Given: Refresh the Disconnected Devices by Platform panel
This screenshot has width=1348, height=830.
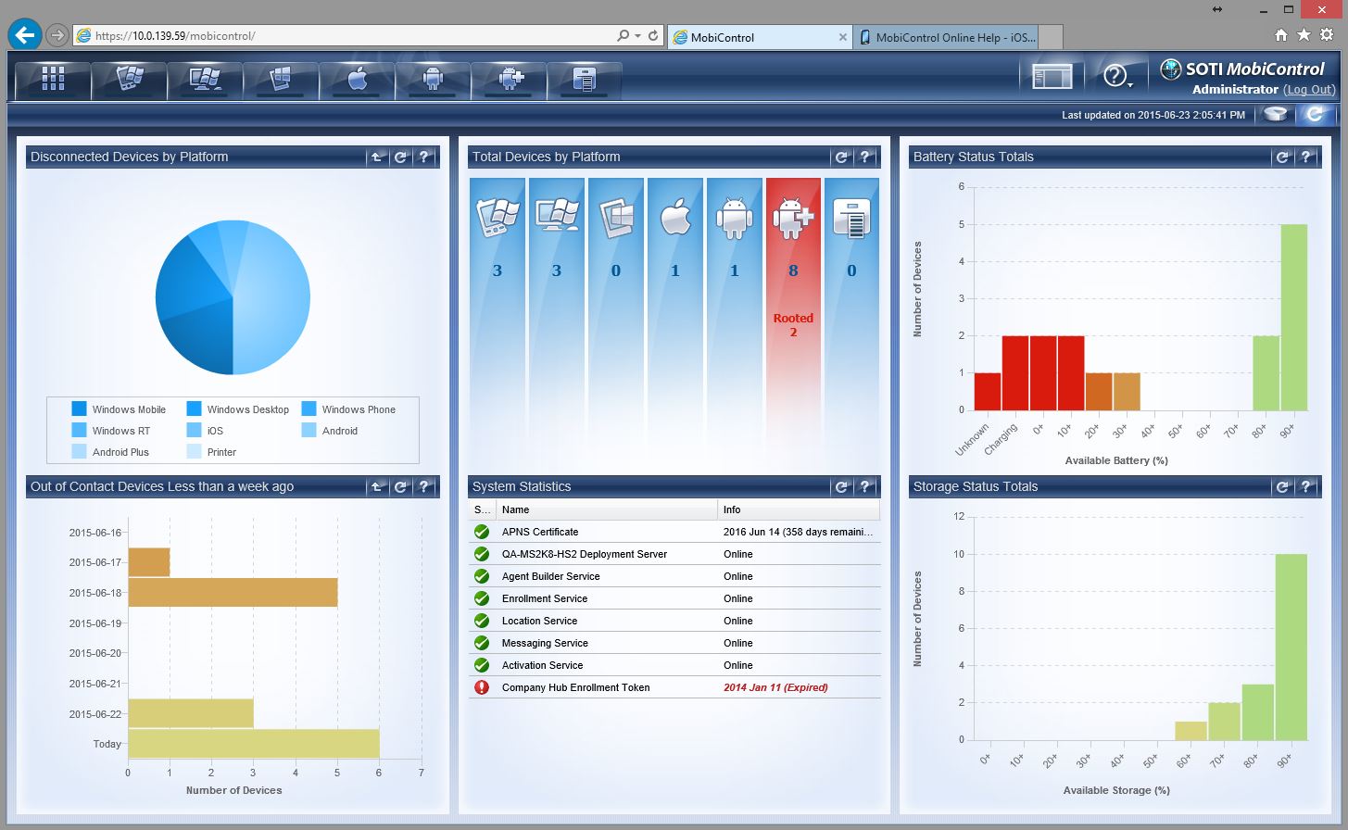Looking at the screenshot, I should click(401, 157).
